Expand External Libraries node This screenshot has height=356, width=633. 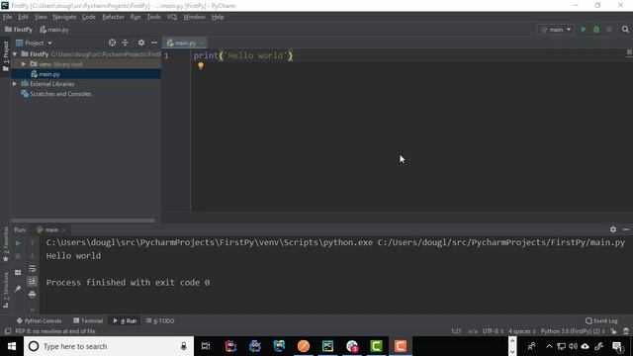(x=15, y=84)
